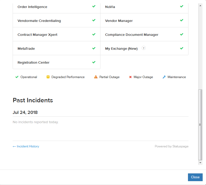
Task: Click the Vendor Manager status checkmark
Action: click(182, 20)
